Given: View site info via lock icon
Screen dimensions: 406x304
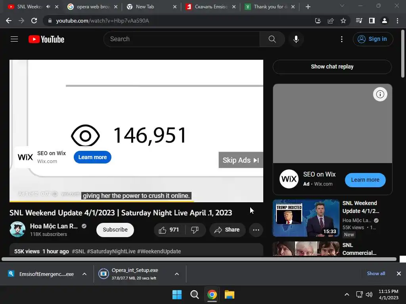Looking at the screenshot, I should [x=50, y=21].
